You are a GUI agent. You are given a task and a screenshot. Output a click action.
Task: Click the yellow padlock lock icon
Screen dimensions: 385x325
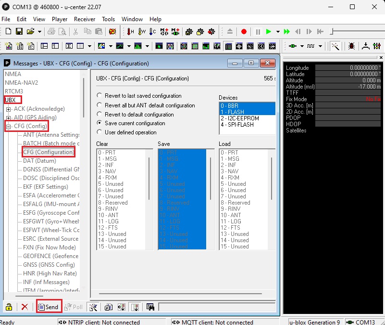pos(9,307)
